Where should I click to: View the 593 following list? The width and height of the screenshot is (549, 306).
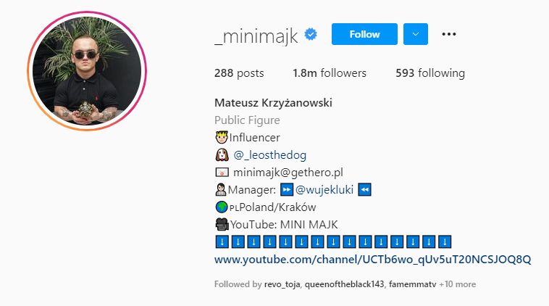coord(430,73)
